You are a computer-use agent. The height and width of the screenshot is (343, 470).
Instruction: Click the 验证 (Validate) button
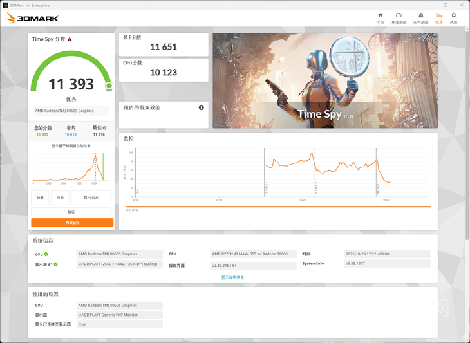coord(71,212)
